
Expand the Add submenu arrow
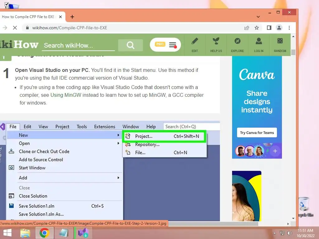[118, 178]
